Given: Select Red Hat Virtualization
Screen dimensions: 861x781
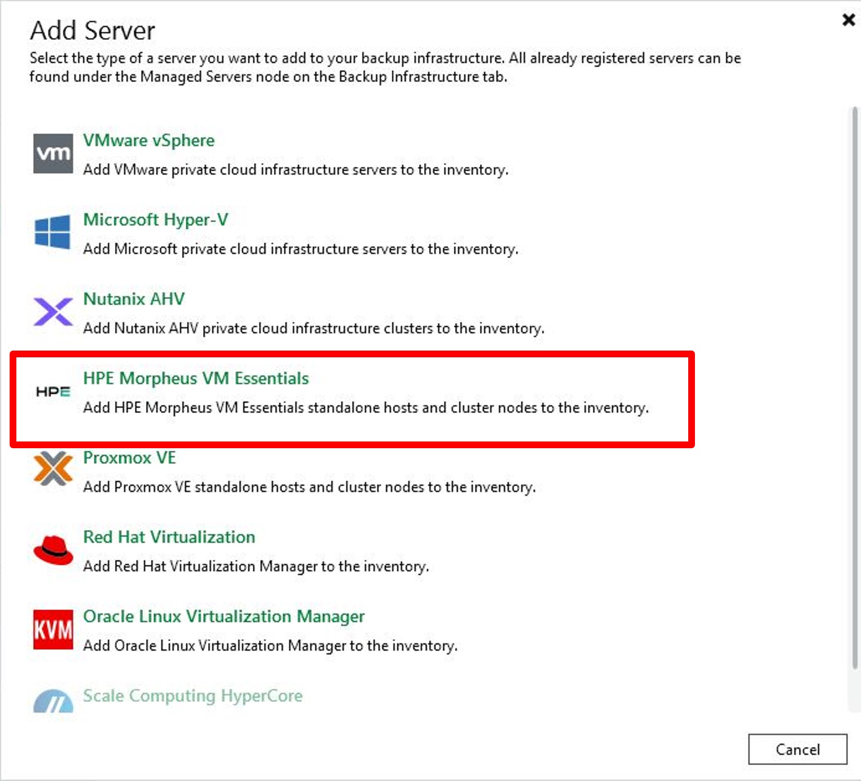Looking at the screenshot, I should (x=169, y=537).
